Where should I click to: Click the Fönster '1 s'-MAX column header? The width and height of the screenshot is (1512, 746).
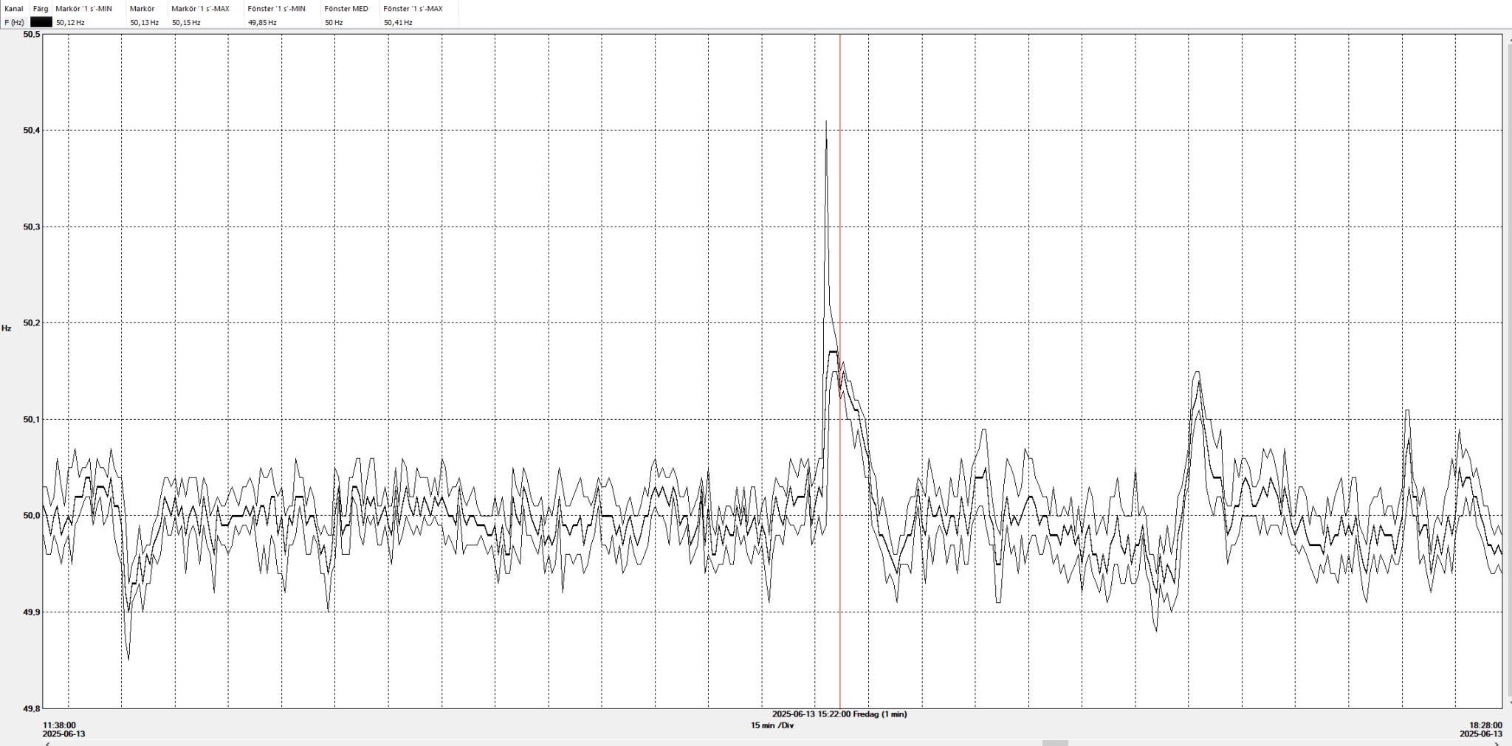pos(413,9)
